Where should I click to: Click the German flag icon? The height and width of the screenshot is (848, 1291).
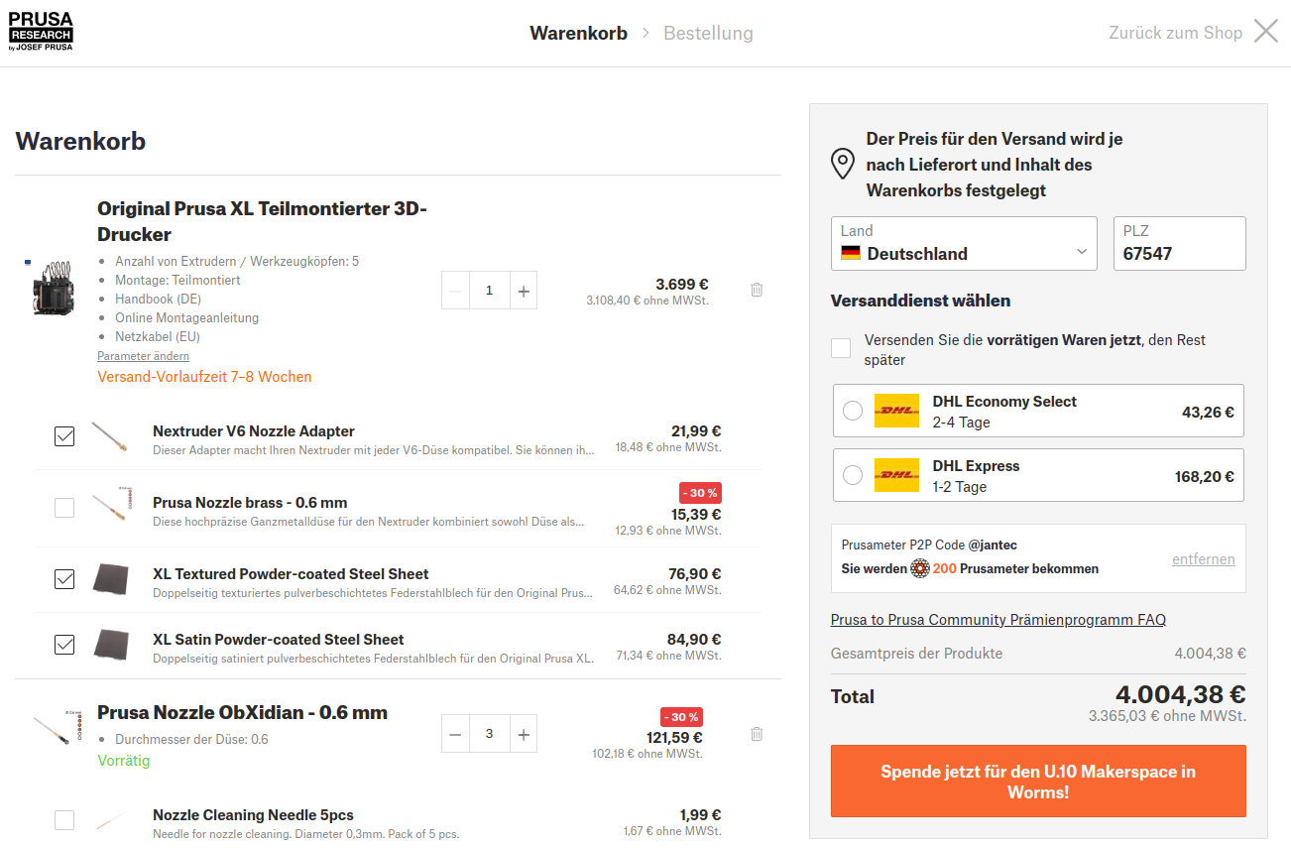tap(851, 253)
